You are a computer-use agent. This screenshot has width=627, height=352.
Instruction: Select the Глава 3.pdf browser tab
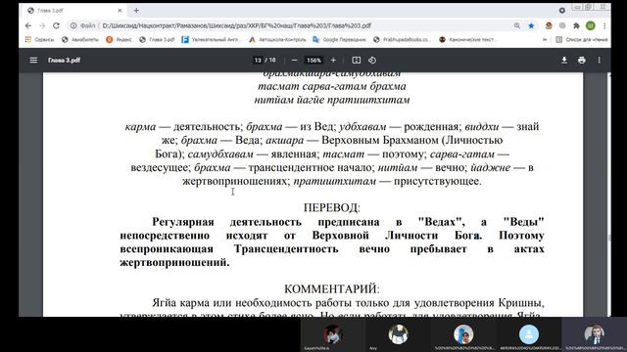(x=74, y=11)
